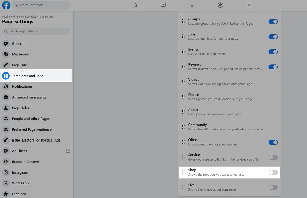Turn on the Live tab toggle
The height and width of the screenshot is (198, 307).
click(x=273, y=187)
